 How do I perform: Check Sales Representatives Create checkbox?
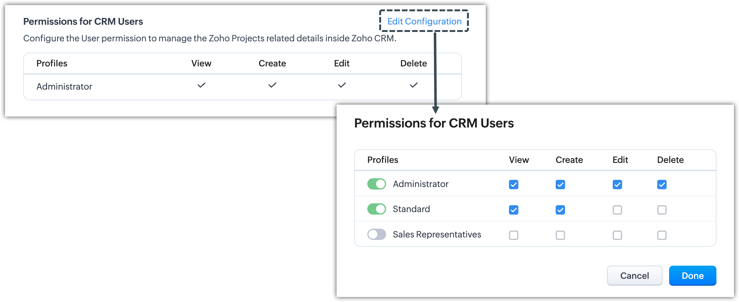560,235
